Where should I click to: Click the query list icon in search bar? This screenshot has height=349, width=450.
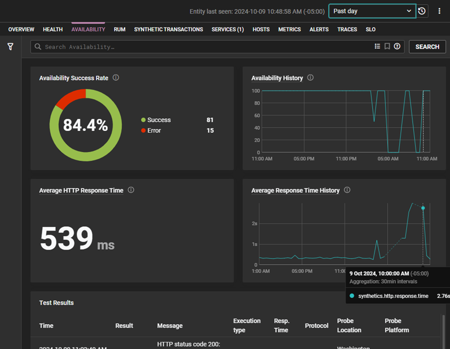click(378, 46)
